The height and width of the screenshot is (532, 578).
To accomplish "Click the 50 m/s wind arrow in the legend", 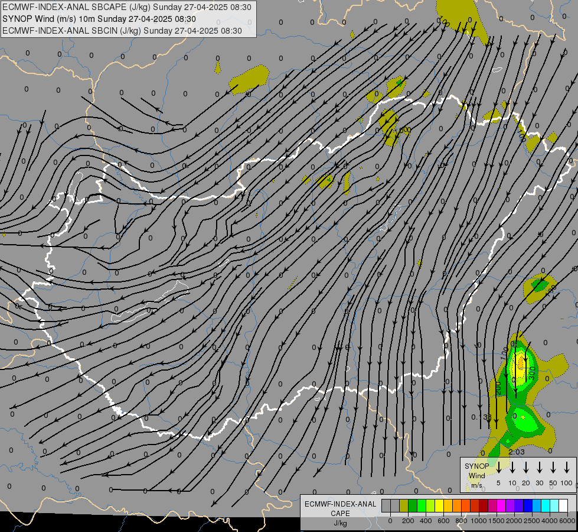I will [553, 467].
